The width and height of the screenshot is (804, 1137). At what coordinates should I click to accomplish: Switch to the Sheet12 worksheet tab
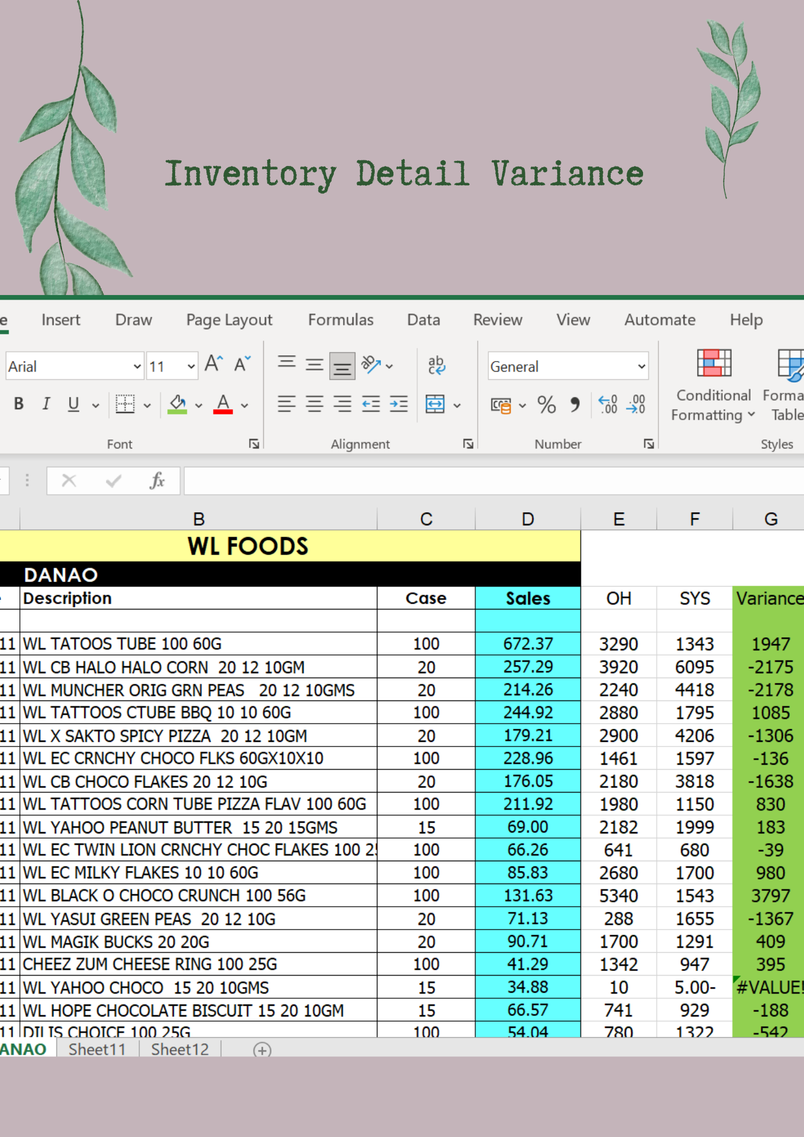180,1049
